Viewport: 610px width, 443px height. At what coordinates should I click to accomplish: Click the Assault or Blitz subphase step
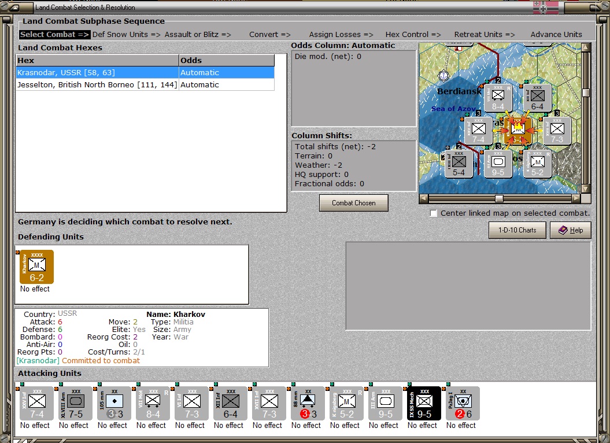(198, 34)
